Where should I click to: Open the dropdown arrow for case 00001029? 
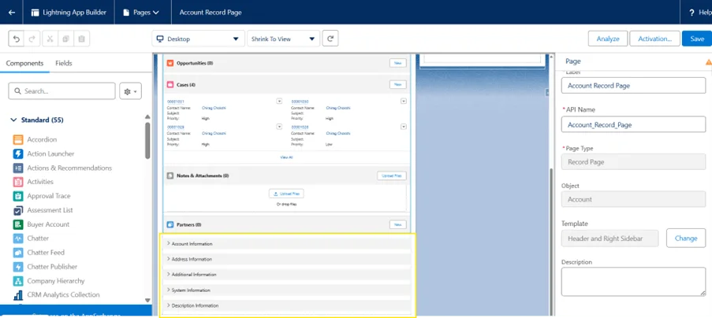tap(279, 127)
